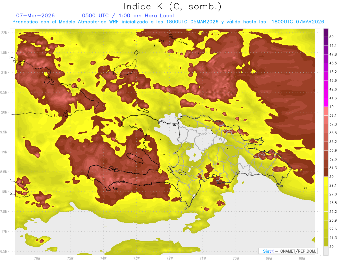The height and width of the screenshot is (262, 339).
Task: Click the longitude label "71W"
Action: [x=203, y=258]
